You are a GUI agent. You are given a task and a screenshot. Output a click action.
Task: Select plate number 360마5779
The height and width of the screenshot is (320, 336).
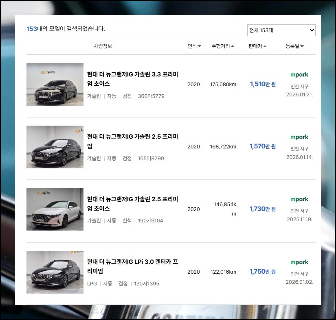point(151,96)
